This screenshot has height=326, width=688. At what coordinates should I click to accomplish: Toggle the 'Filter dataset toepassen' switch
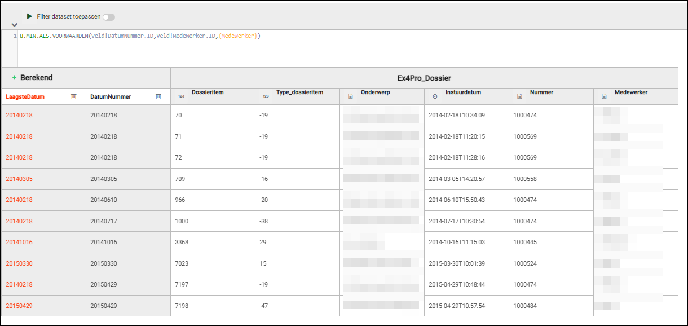pyautogui.click(x=108, y=17)
